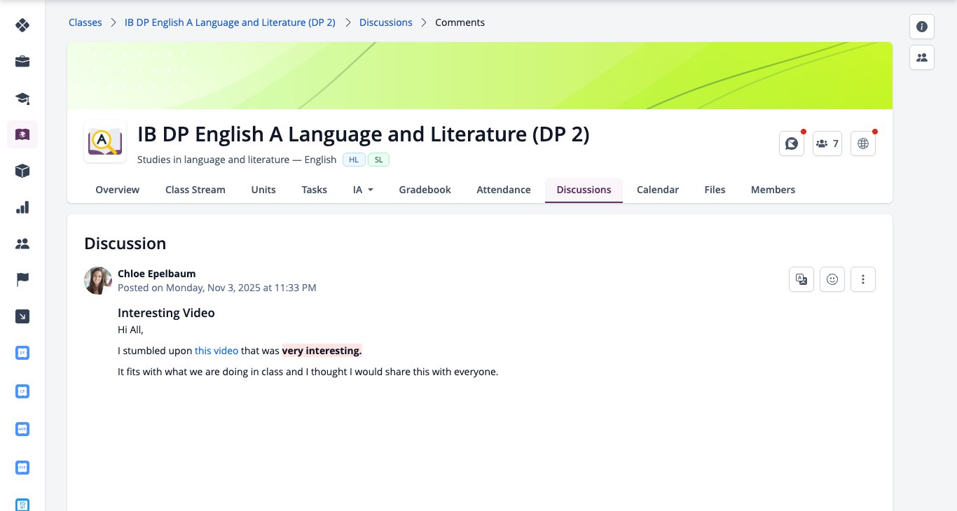Open the blue MYP programme sidebar icon
The height and width of the screenshot is (511, 957).
click(22, 429)
